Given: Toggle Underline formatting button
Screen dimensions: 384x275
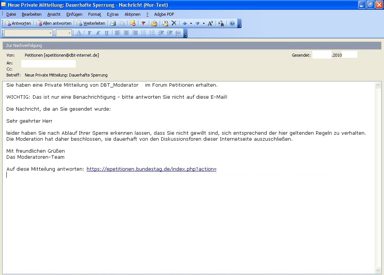Looking at the screenshot, I should (x=106, y=33).
